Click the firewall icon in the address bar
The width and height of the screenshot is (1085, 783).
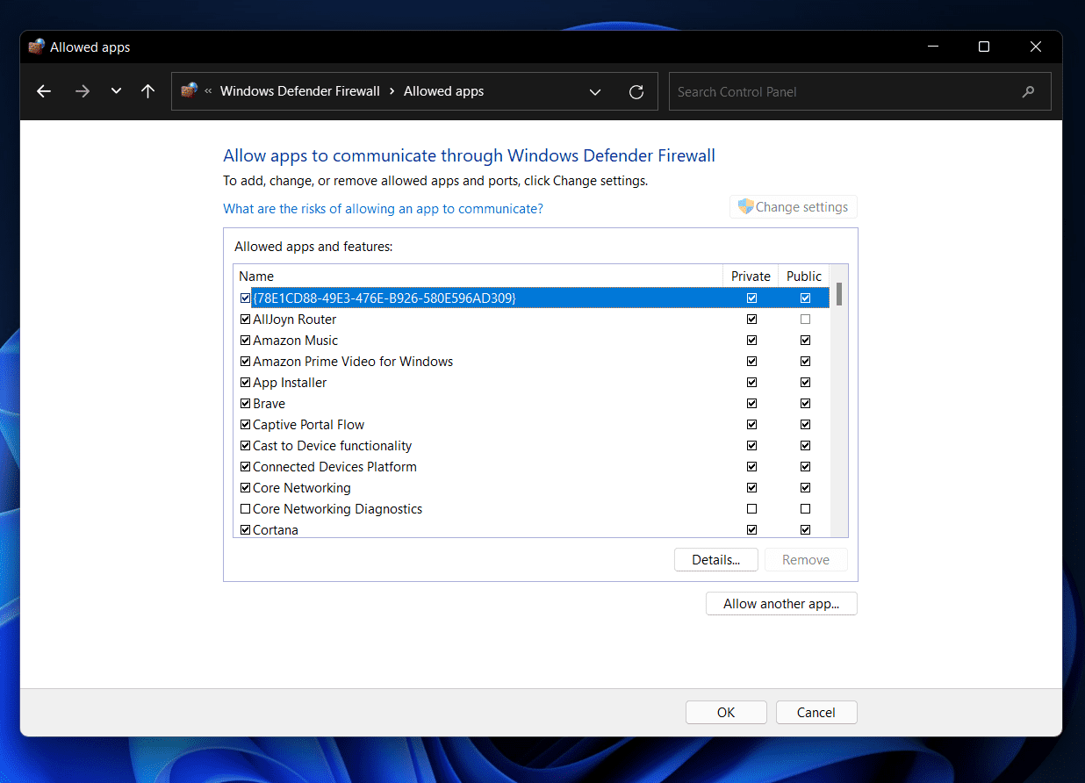(187, 91)
